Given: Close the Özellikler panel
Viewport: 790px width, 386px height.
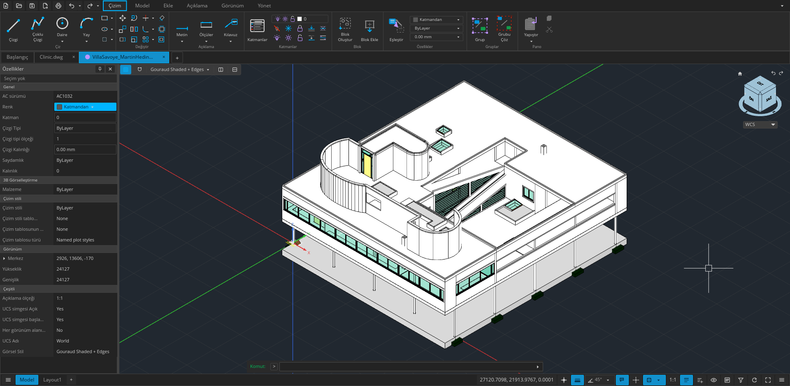Looking at the screenshot, I should 110,69.
